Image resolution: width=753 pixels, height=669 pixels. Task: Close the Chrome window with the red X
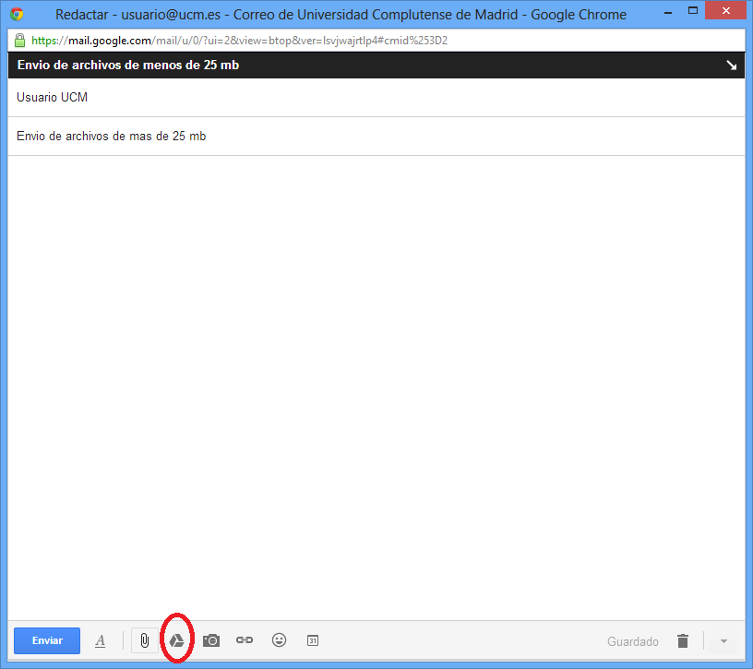[x=725, y=10]
